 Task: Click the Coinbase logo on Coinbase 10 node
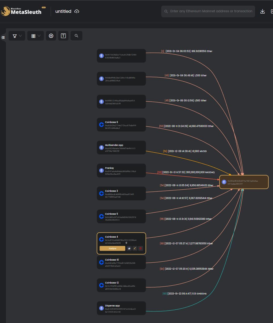point(101,262)
